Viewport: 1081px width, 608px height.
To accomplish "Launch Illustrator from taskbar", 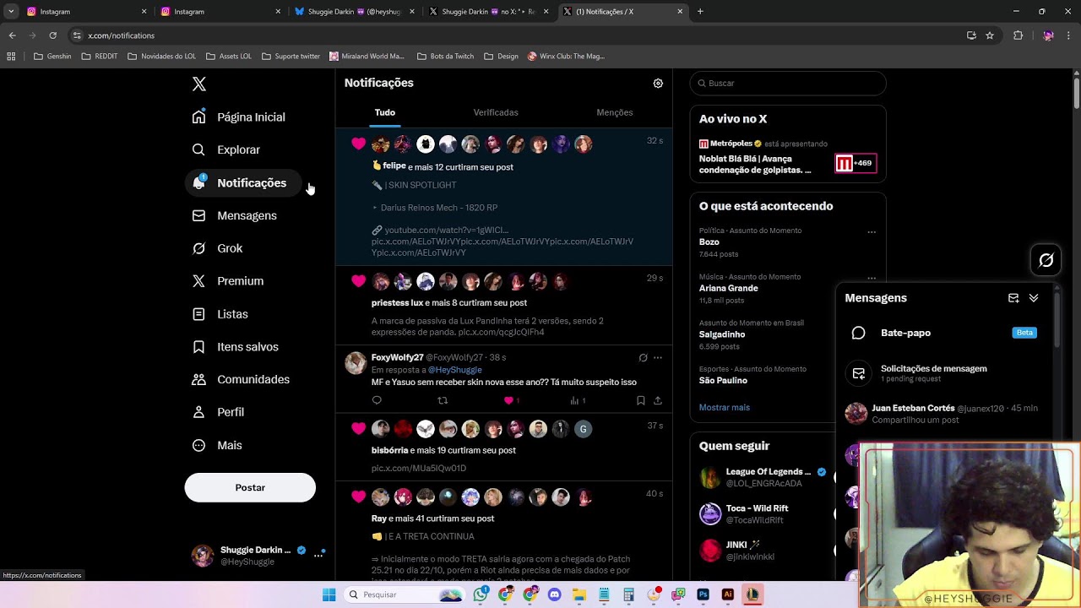I will click(727, 594).
